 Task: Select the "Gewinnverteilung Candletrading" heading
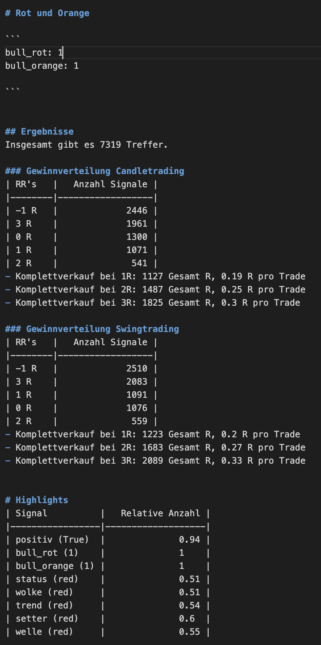[105, 171]
